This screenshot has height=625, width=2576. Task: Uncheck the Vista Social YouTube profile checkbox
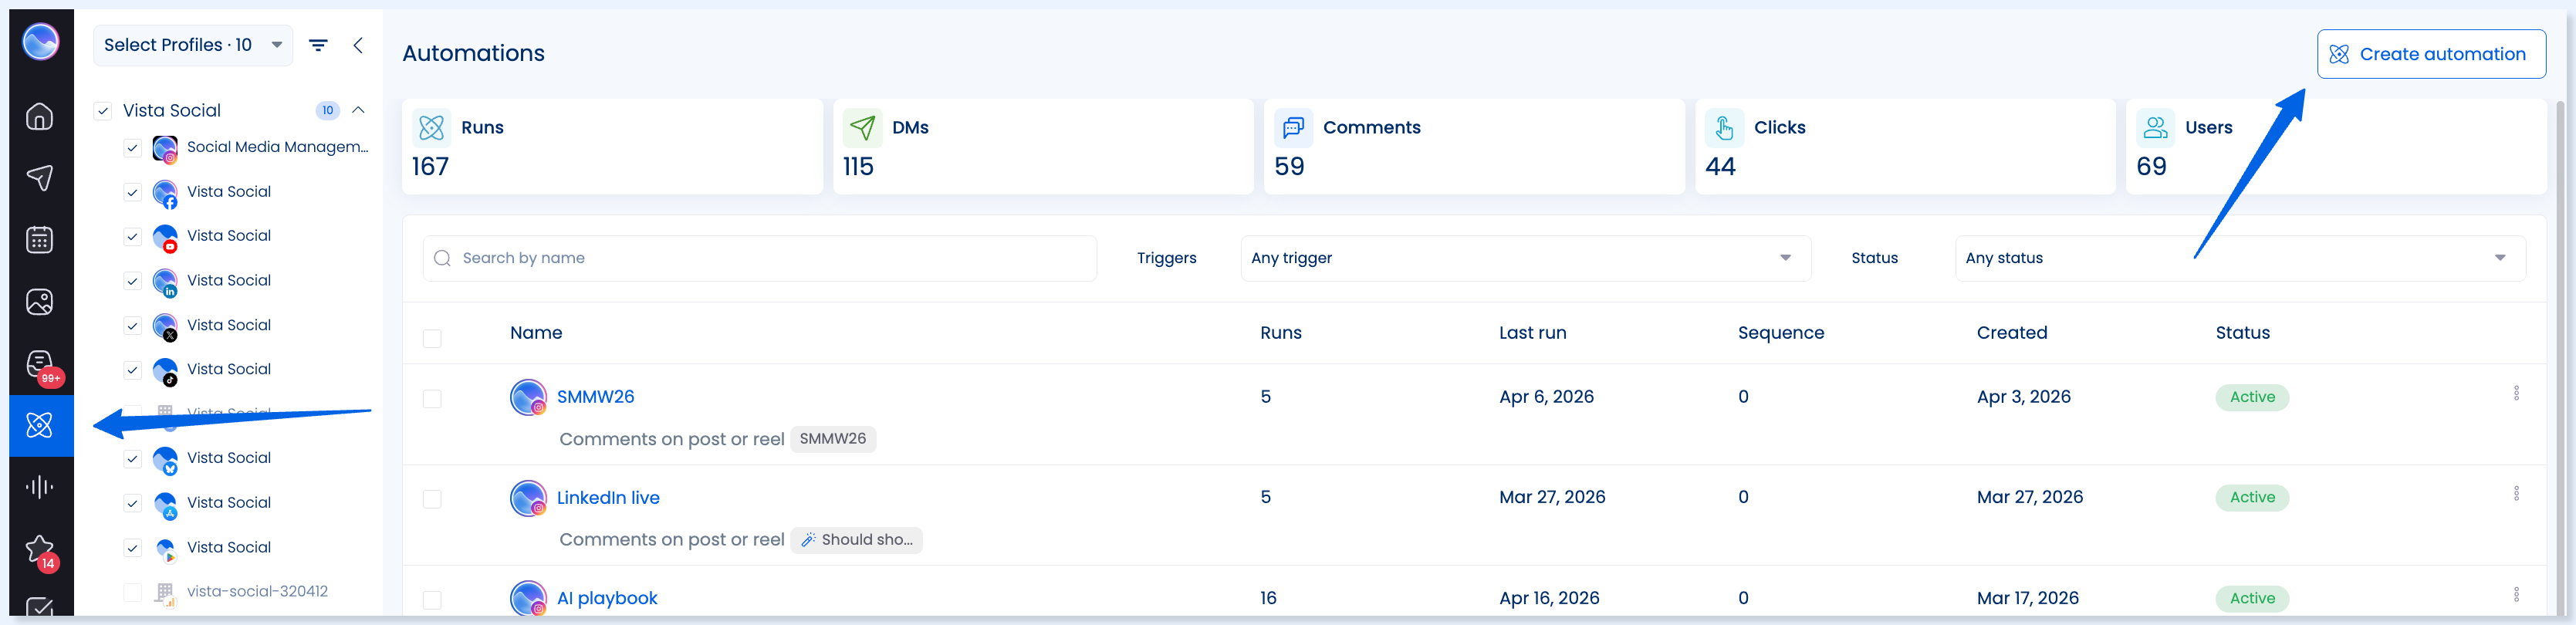coord(132,237)
